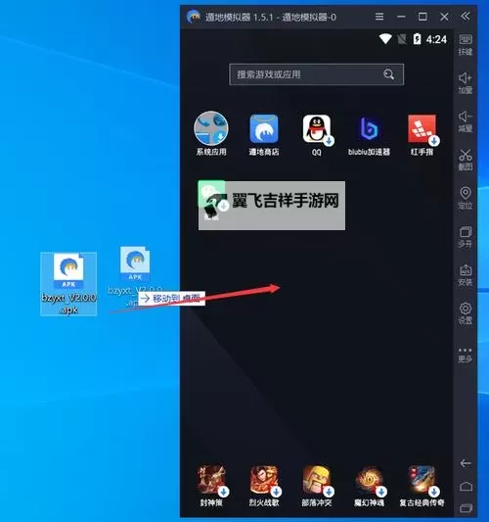Open the 红手指 app icon

point(422,129)
